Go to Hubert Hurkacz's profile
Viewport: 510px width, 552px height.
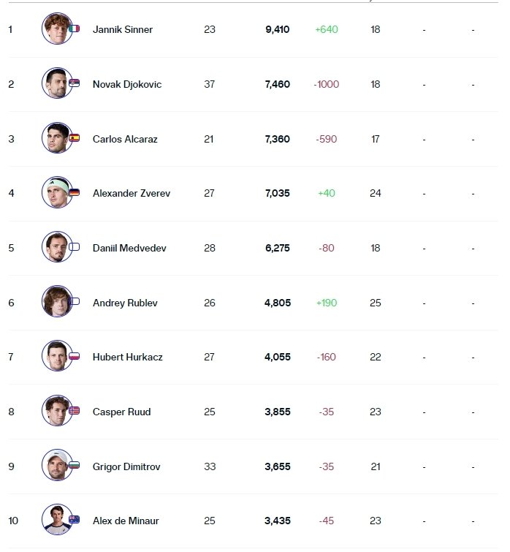[127, 358]
